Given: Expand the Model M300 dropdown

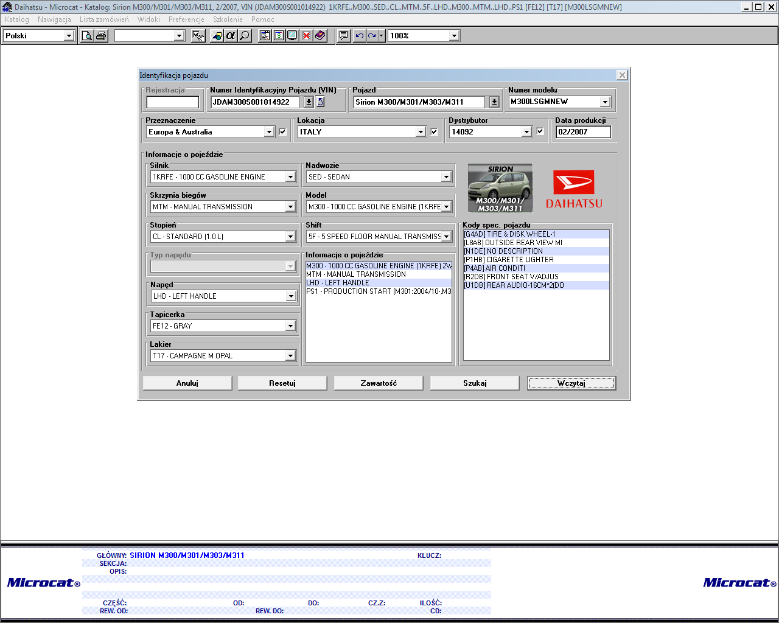Looking at the screenshot, I should pos(446,207).
